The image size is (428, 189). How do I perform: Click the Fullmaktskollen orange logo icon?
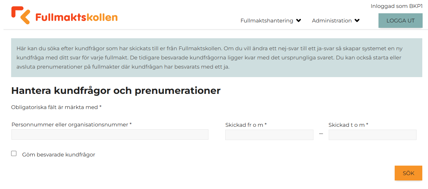coord(21,15)
